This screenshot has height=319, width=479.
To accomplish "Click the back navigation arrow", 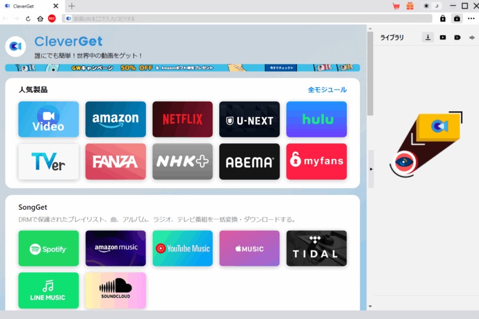I will coord(5,19).
